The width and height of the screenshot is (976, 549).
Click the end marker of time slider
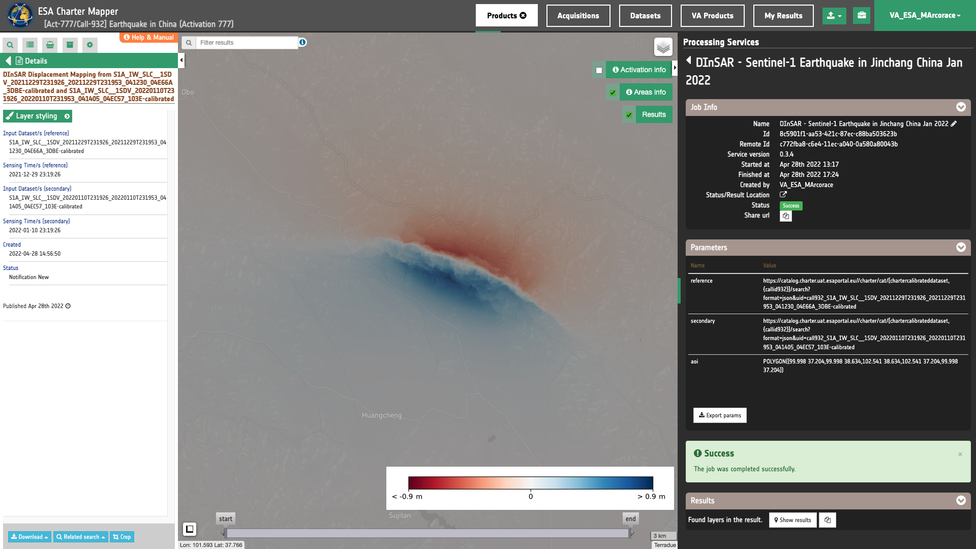[630, 519]
